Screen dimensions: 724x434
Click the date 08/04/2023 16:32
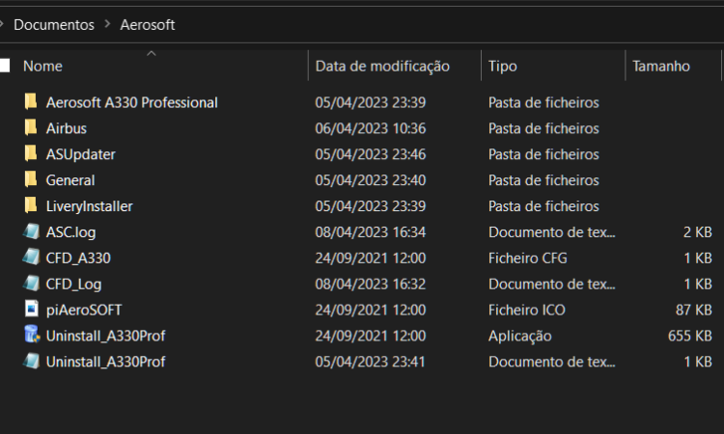point(371,284)
